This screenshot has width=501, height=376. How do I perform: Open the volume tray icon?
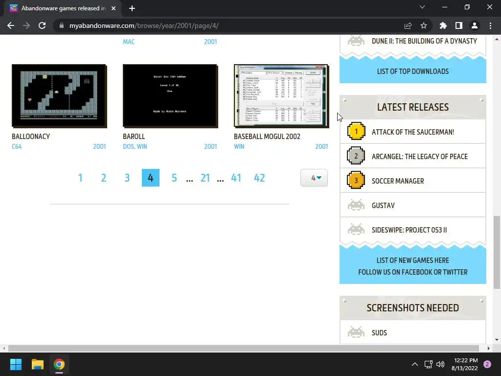[x=440, y=364]
